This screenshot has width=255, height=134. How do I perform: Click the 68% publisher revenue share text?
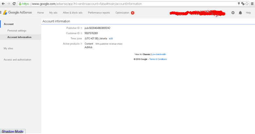[x=109, y=44]
